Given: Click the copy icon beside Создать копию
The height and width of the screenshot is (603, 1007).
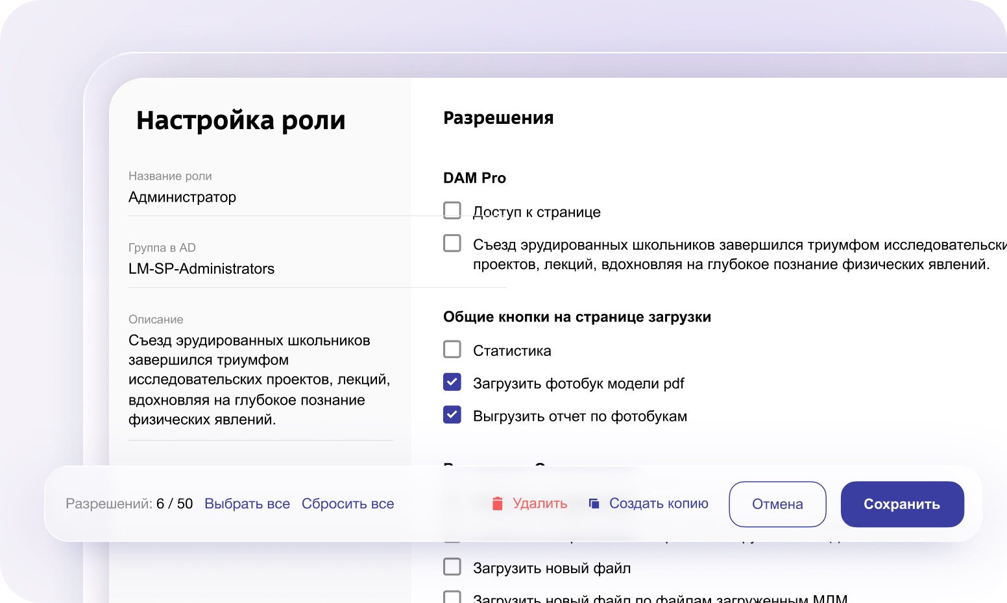Looking at the screenshot, I should tap(594, 503).
